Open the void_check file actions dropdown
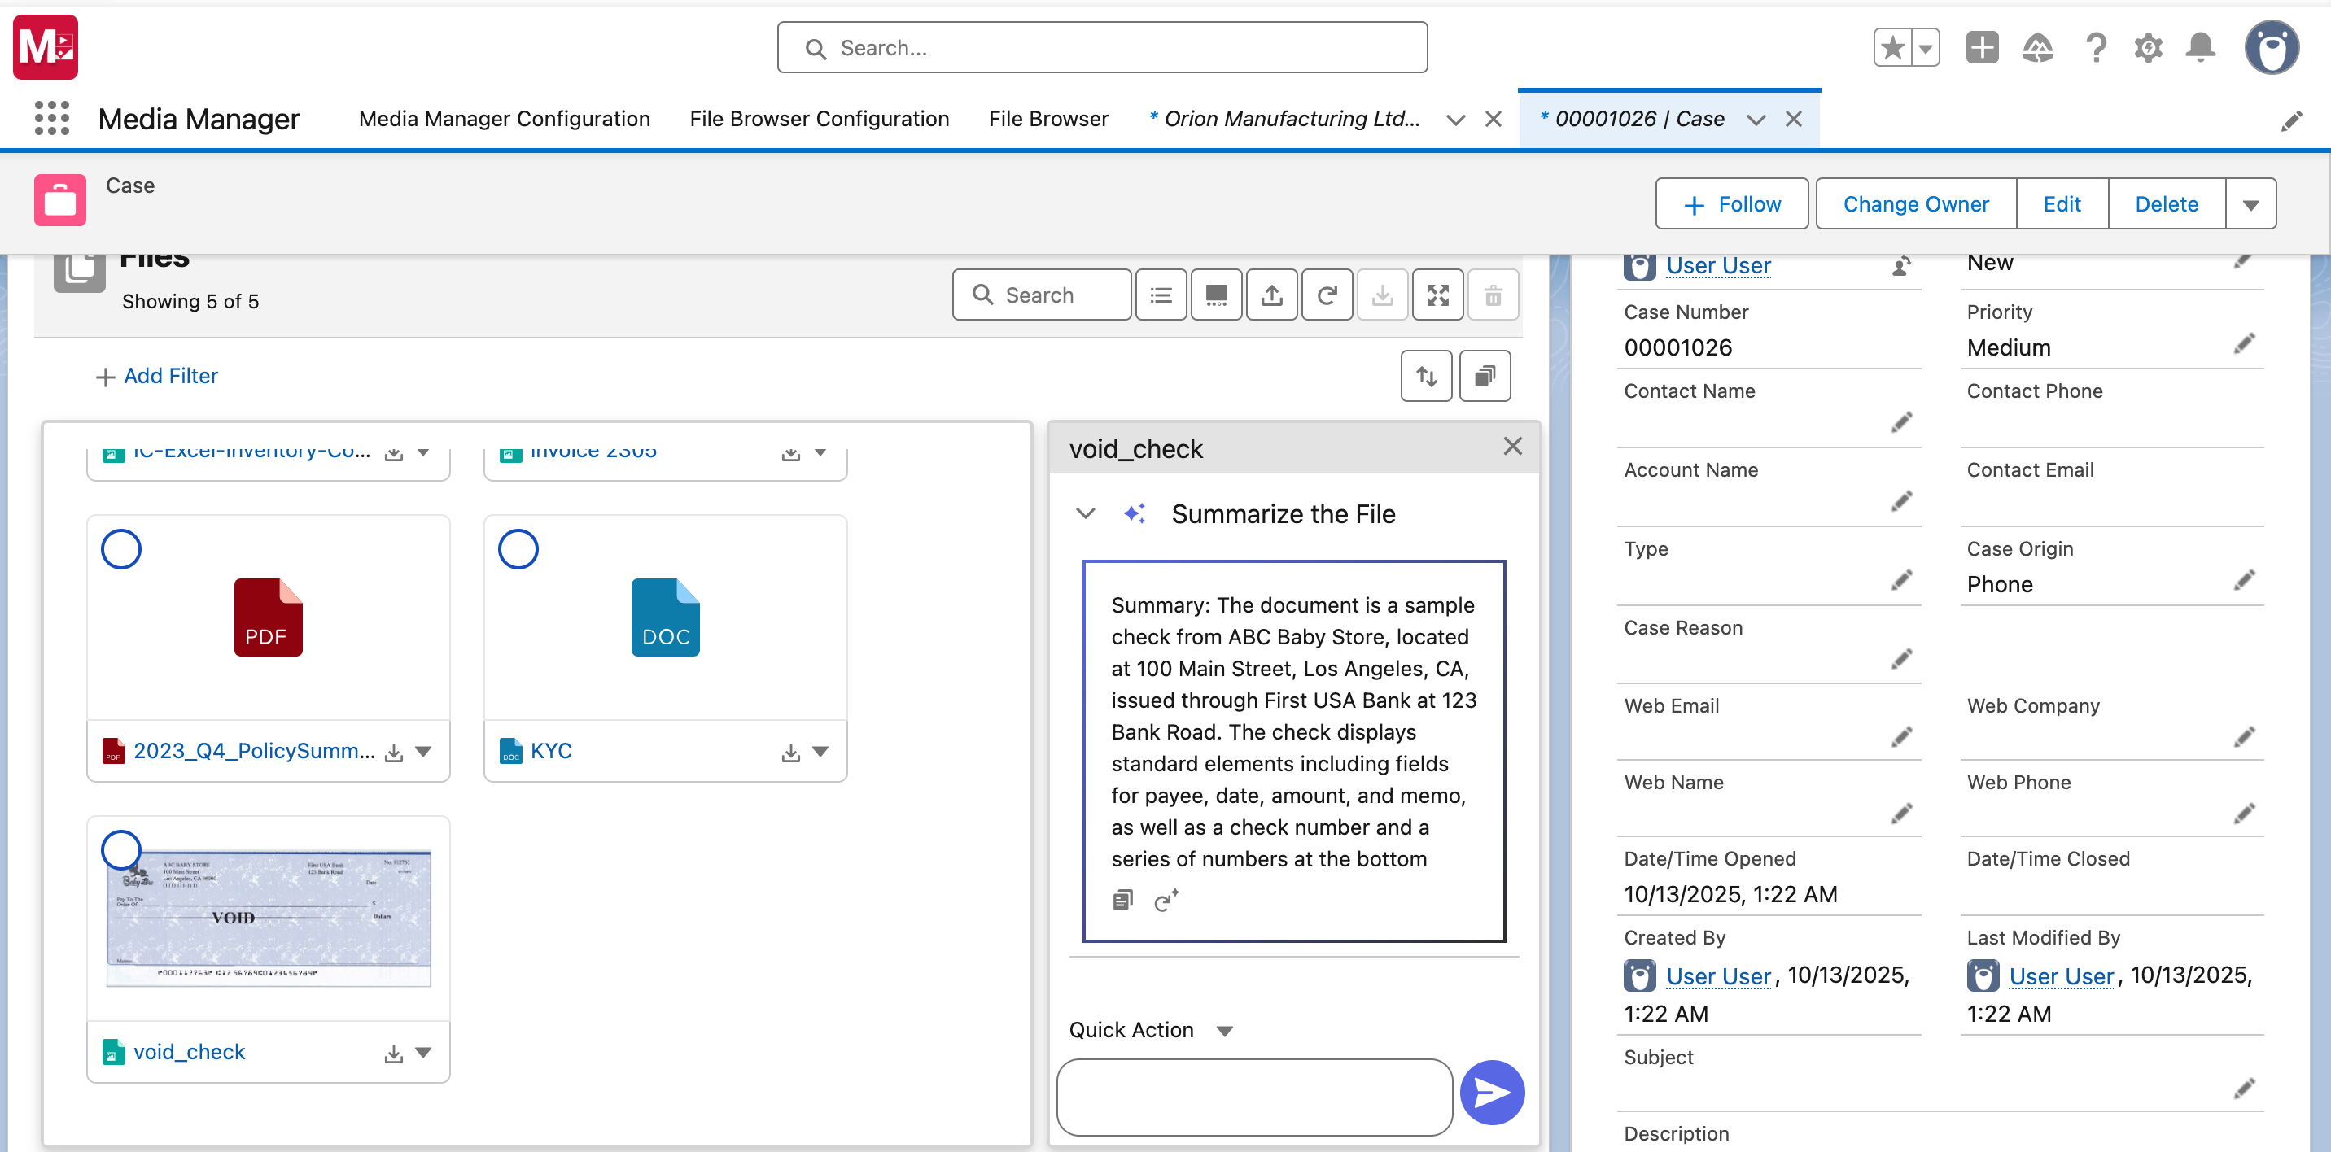 pos(422,1053)
